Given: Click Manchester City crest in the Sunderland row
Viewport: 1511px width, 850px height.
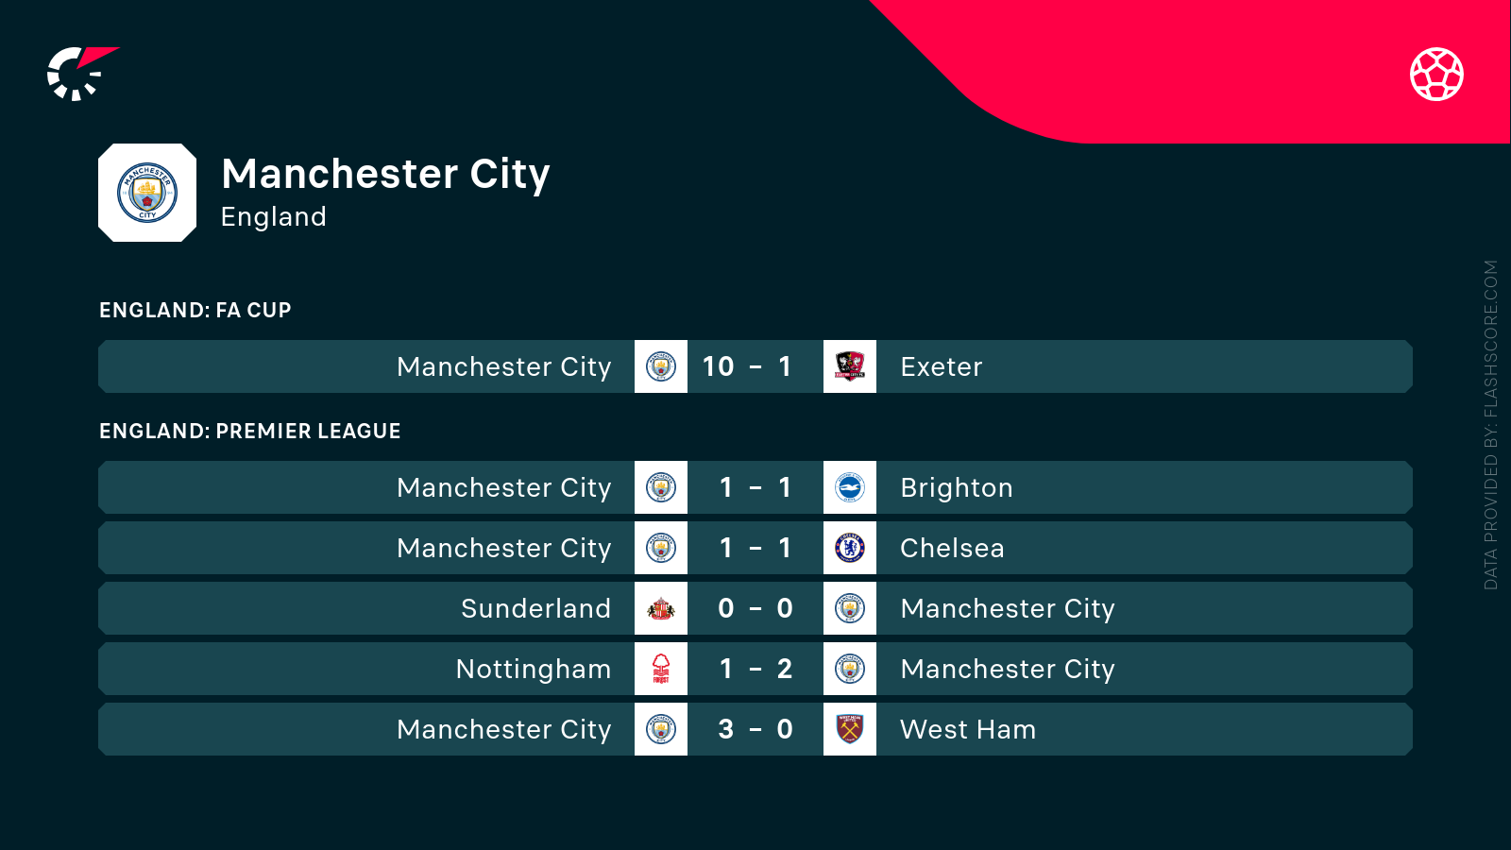Looking at the screenshot, I should 850,608.
